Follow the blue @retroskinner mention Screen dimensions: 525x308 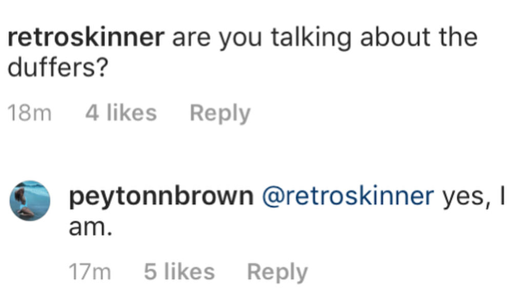click(348, 197)
